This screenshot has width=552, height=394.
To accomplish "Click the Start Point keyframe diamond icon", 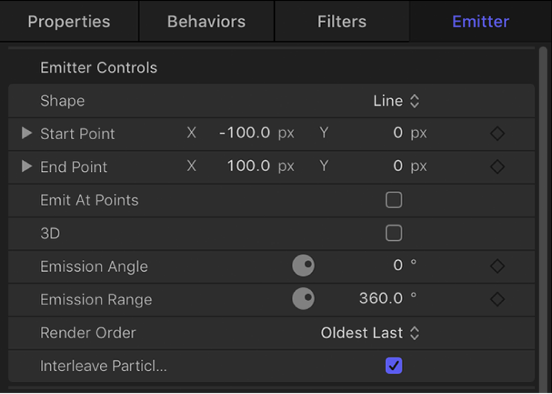I will [497, 134].
